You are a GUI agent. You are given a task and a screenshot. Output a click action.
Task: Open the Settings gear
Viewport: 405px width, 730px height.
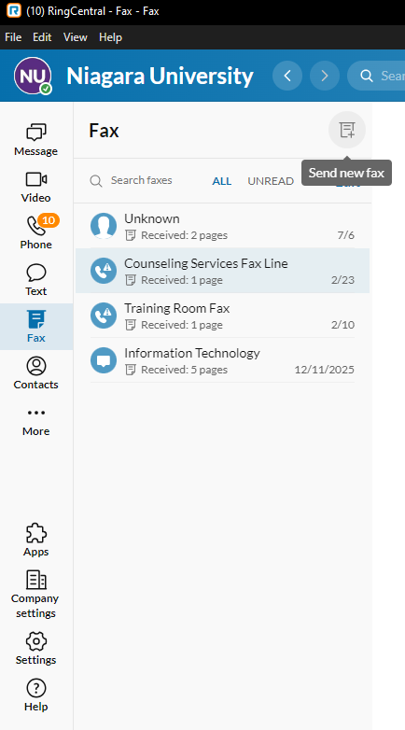coord(35,642)
